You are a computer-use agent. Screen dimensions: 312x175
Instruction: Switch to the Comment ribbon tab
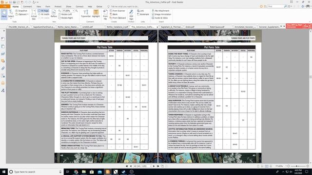point(27,6)
